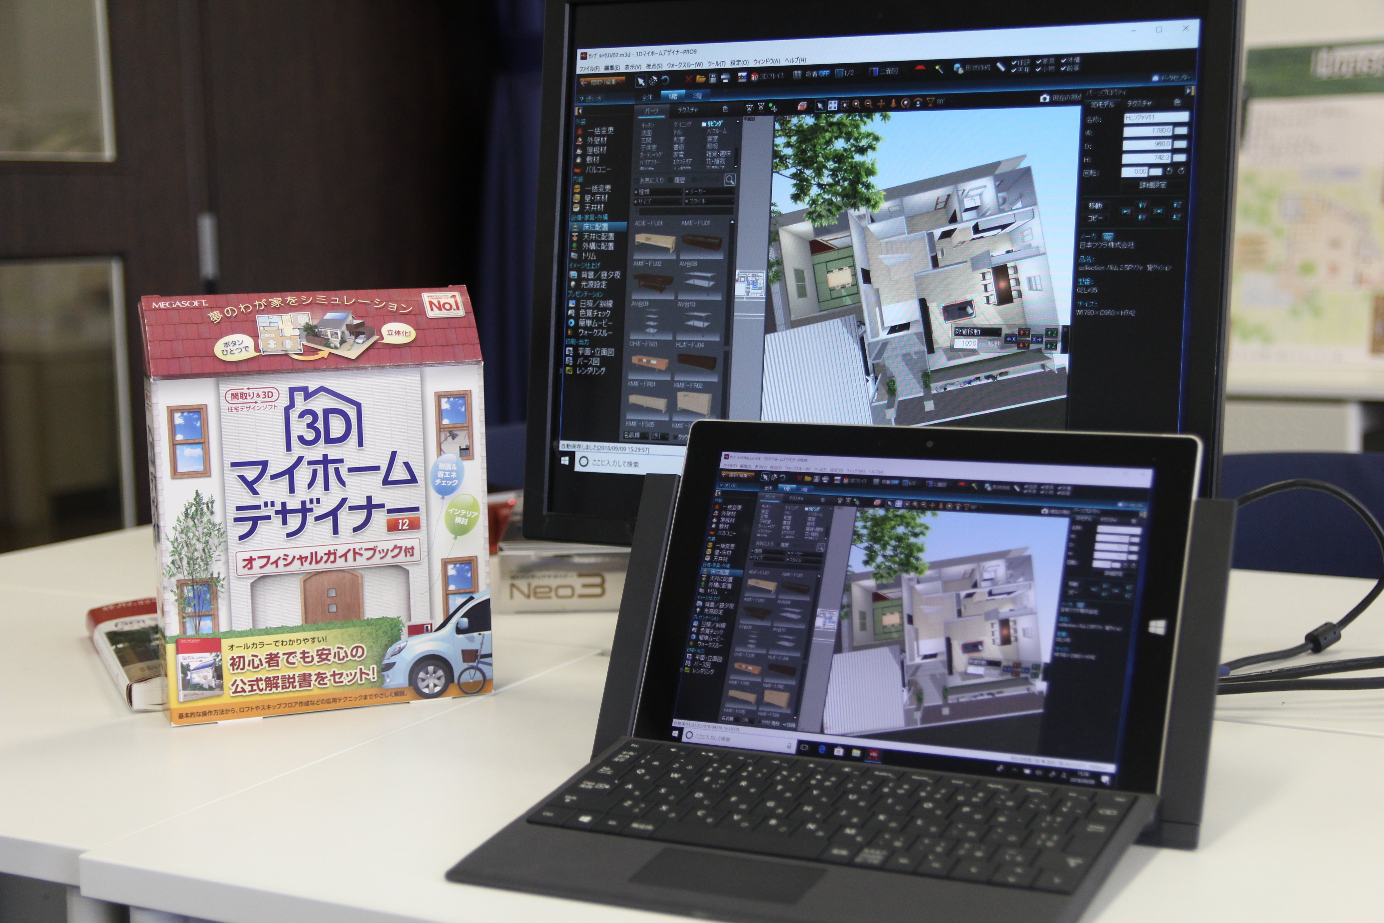This screenshot has height=923, width=1384.
Task: Click the undo rotate arrow on the monitor toolbar
Action: pos(665,80)
